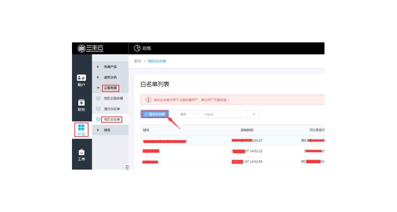Expand the 域名 sidebar group
Viewport: 397px width, 212px height.
[110, 130]
